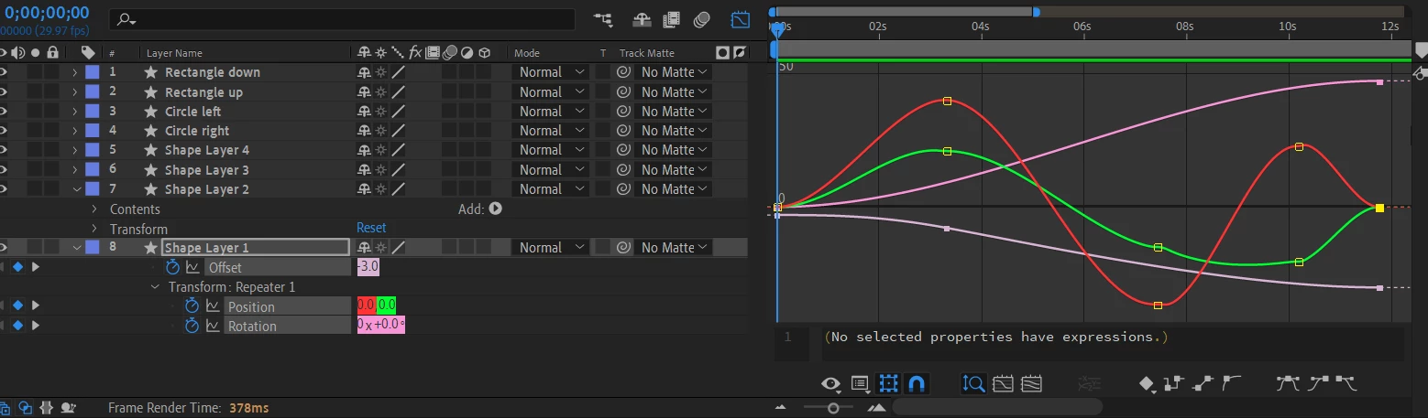Toggle Auto-zoom graph height
This screenshot has height=418, width=1428.
[973, 384]
